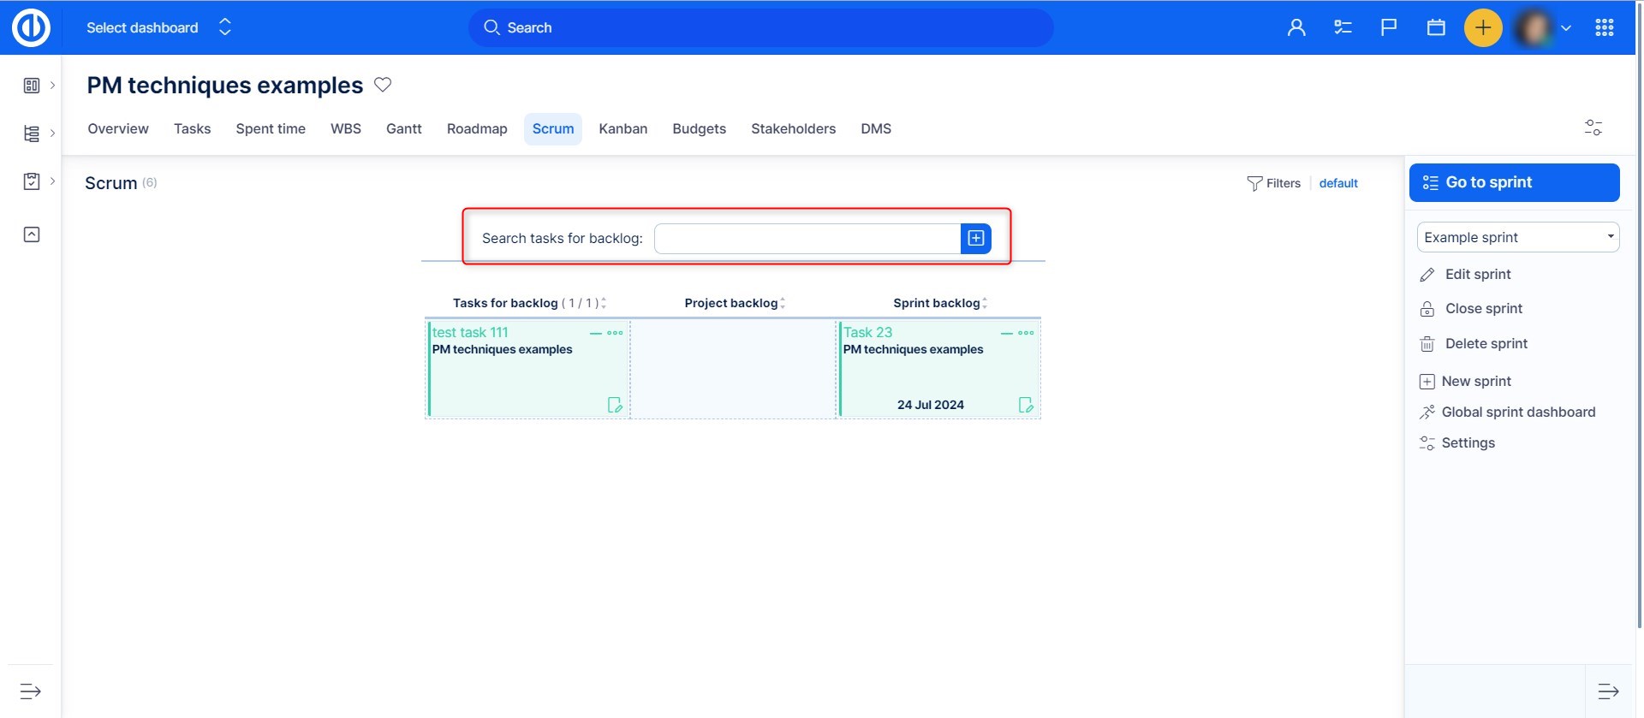This screenshot has width=1644, height=718.
Task: Toggle the right sidebar collapse arrow
Action: pos(1608,691)
